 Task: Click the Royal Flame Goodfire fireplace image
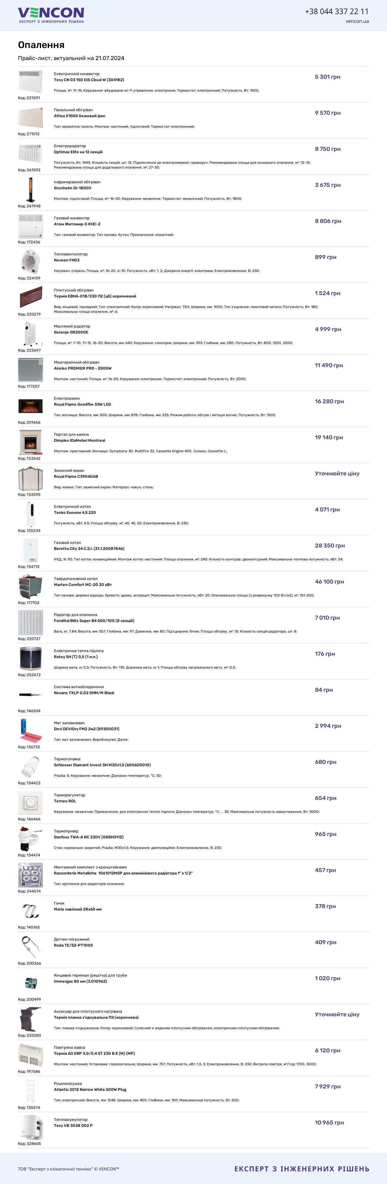tap(30, 406)
